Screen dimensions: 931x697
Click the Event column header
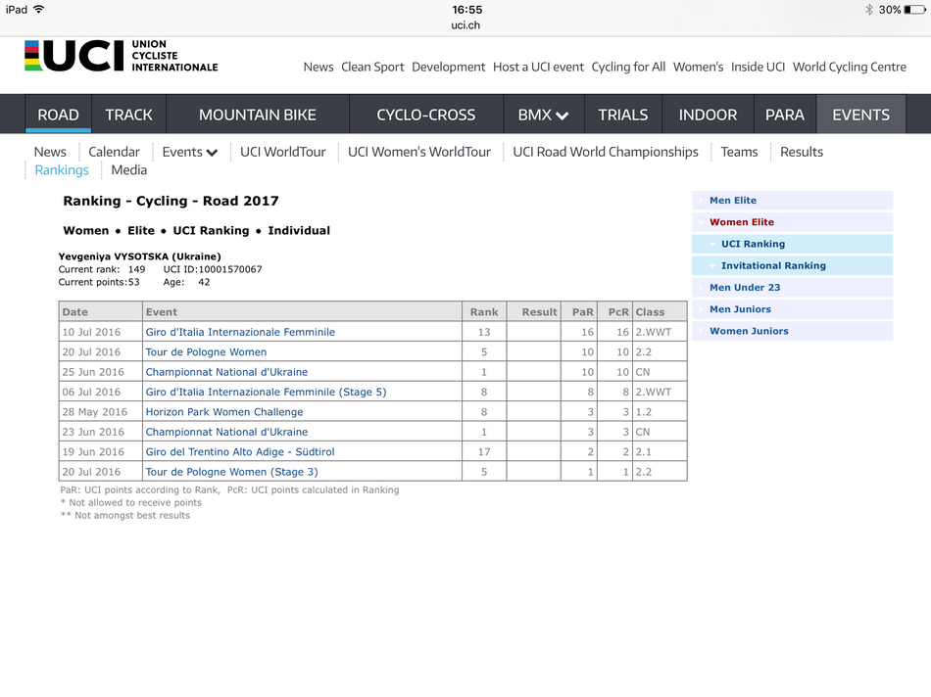[302, 311]
